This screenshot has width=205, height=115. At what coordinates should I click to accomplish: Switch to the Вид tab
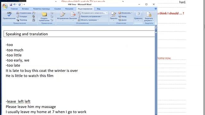pos(99,9)
